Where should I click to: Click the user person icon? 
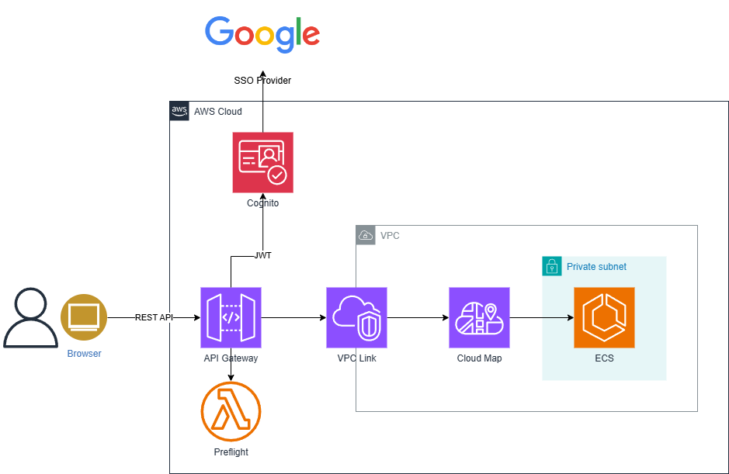(x=30, y=317)
